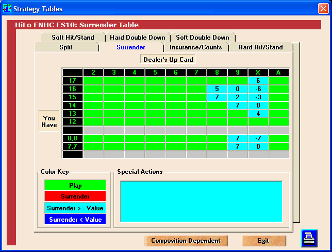Select the Hard Hit/Stand tab
Viewport: 332px width, 252px height.
point(260,47)
